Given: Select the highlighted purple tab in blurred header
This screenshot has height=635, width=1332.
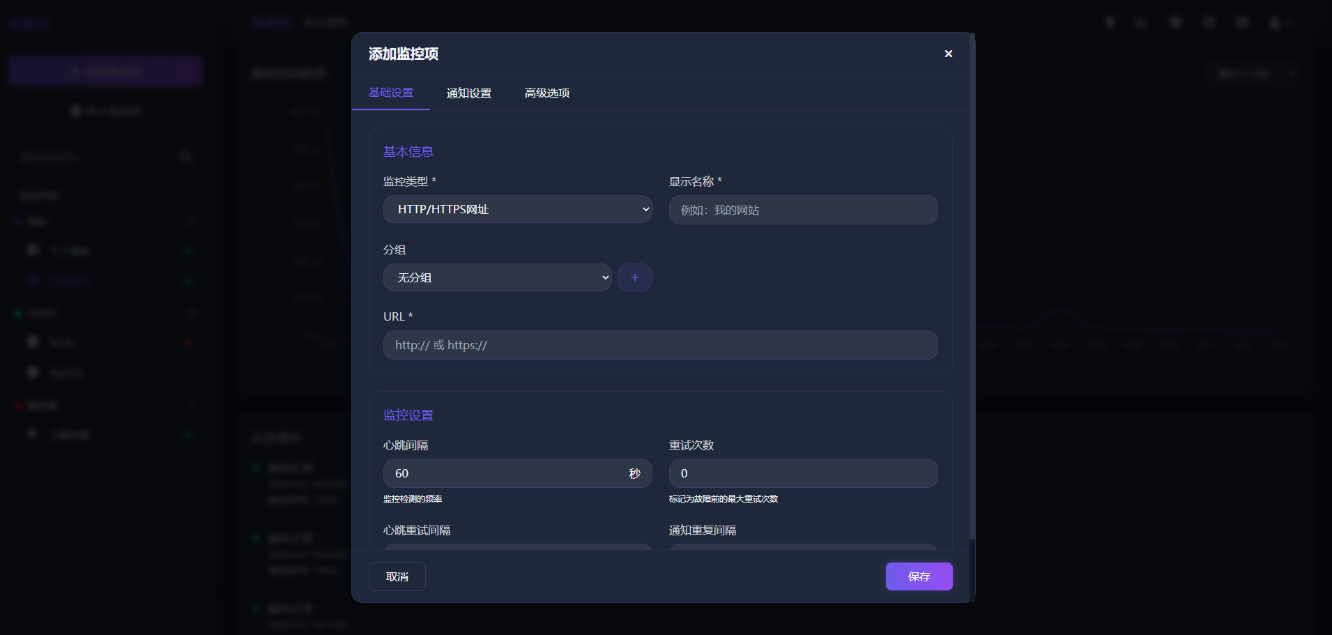Looking at the screenshot, I should (271, 22).
